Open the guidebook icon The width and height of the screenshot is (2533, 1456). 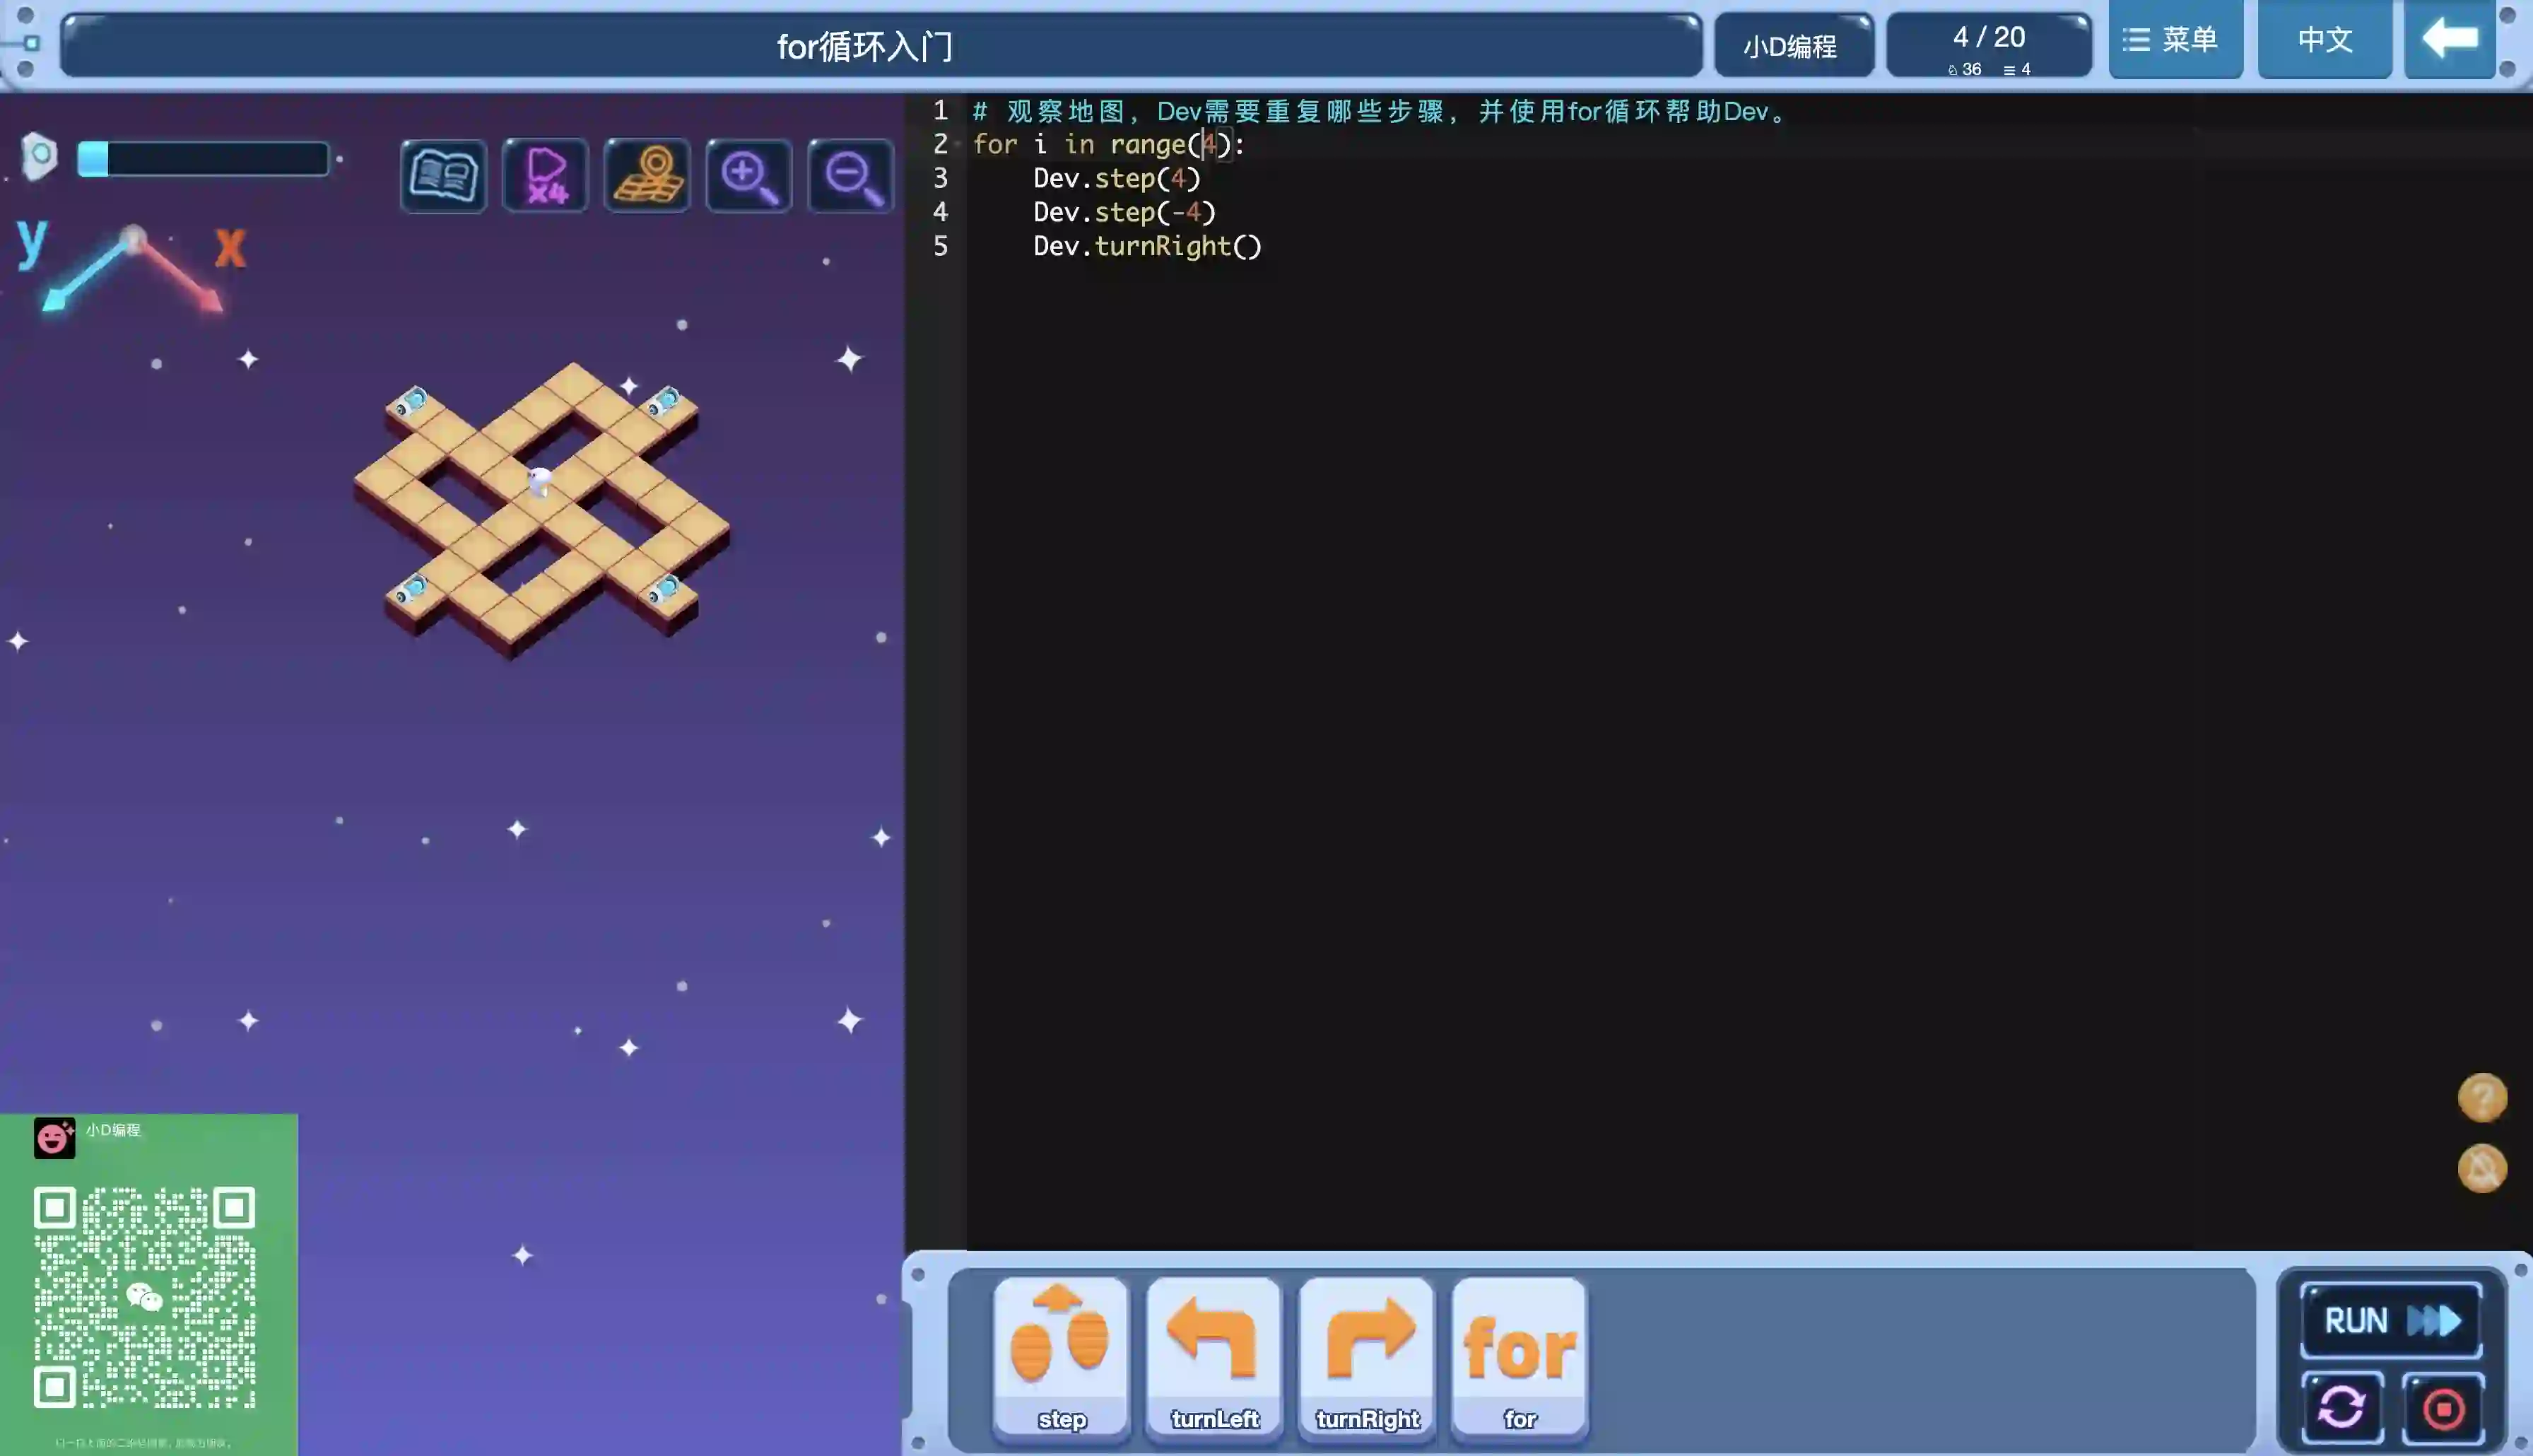coord(443,176)
